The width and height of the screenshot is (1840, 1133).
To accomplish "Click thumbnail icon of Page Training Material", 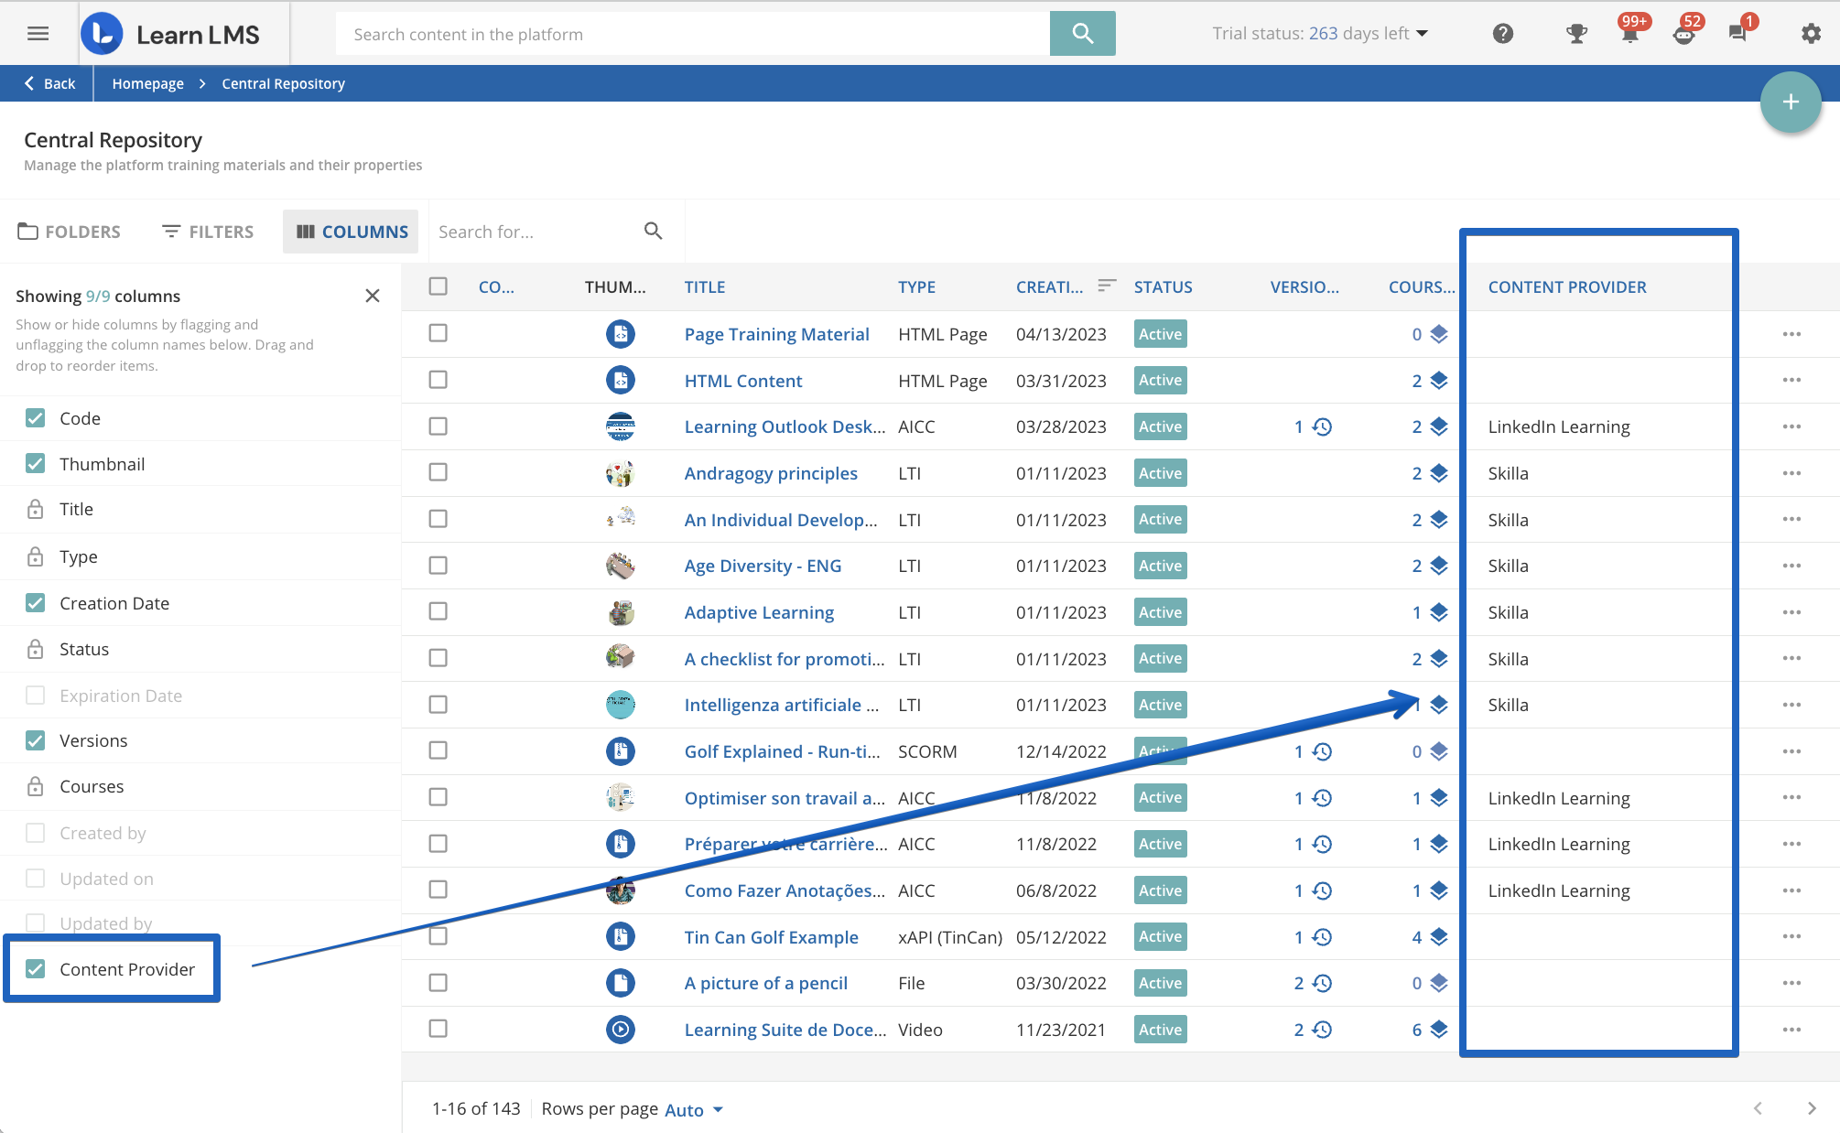I will point(621,334).
